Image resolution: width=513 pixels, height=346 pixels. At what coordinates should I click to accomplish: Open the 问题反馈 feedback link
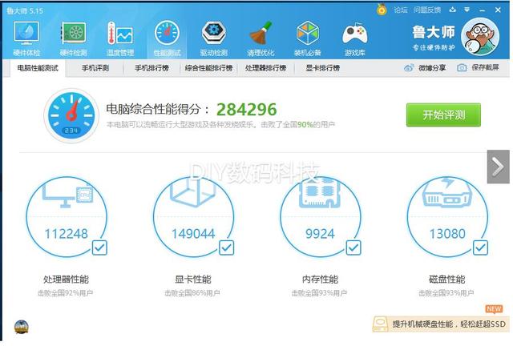pos(427,10)
